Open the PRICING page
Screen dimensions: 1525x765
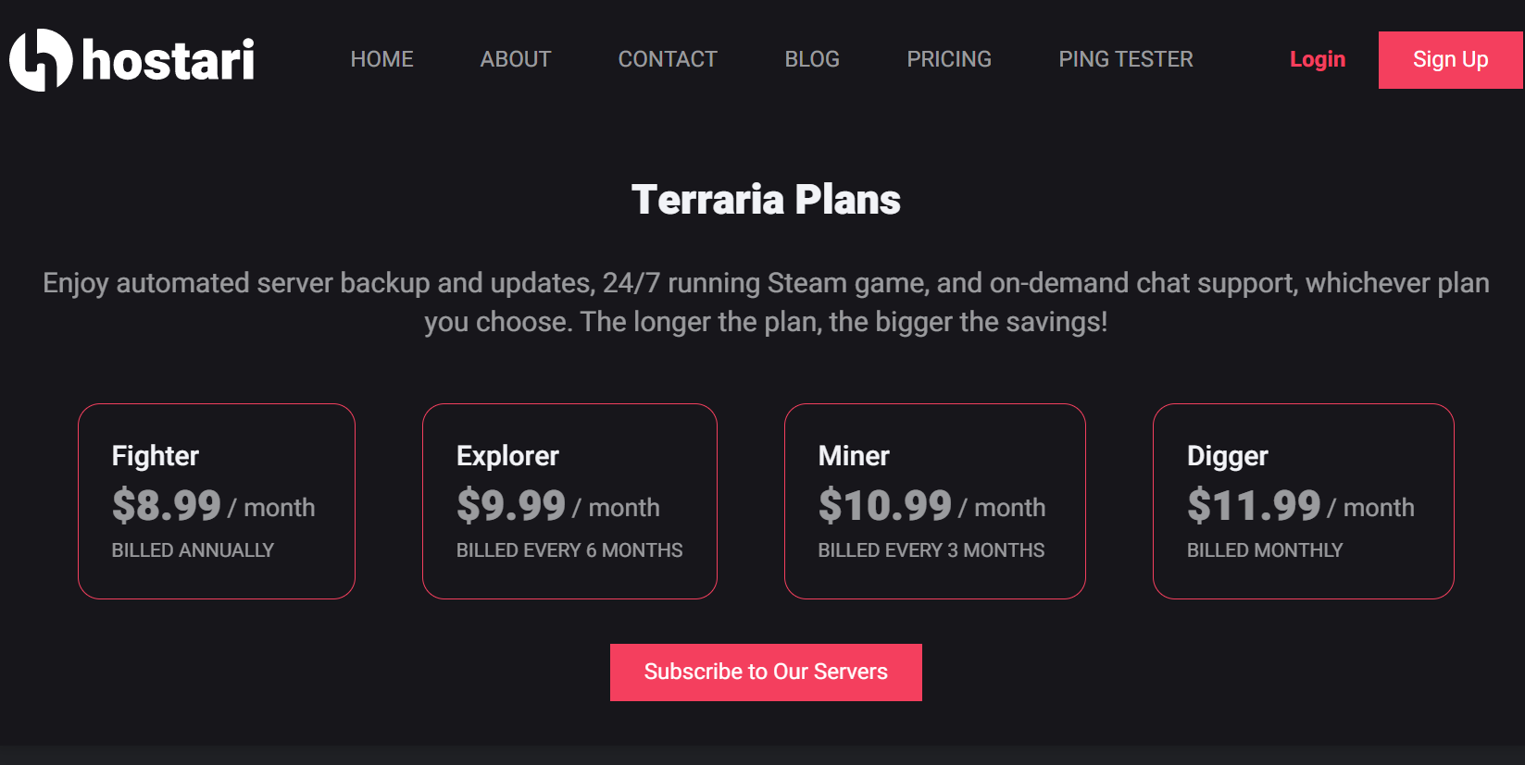pos(949,59)
